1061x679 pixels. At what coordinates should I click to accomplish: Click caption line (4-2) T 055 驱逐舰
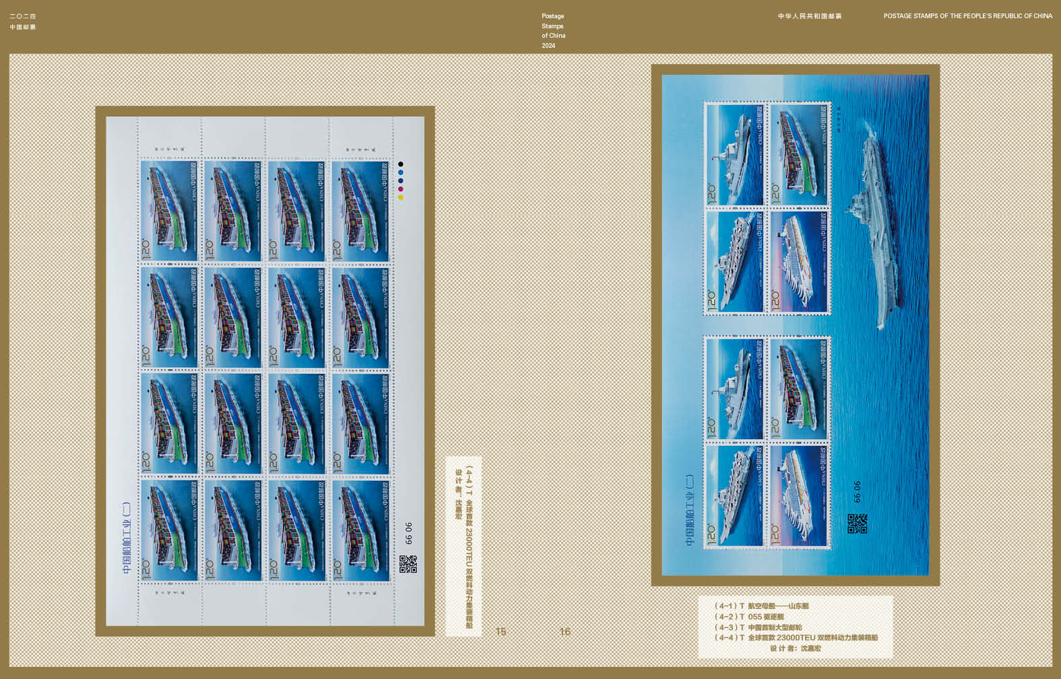[x=749, y=616]
